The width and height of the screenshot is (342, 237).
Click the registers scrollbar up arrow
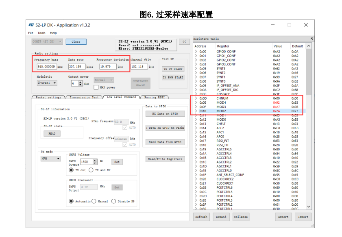coord(309,46)
